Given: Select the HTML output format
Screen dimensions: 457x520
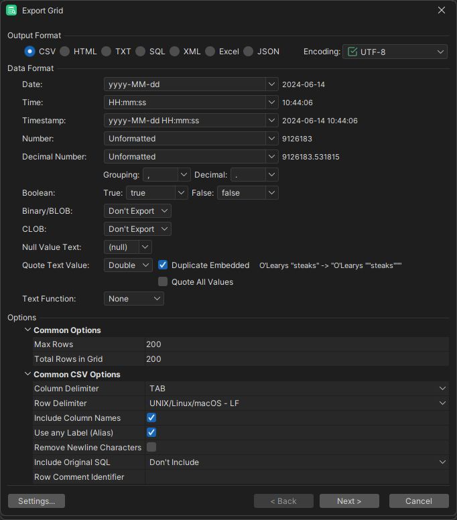Looking at the screenshot, I should click(x=65, y=52).
